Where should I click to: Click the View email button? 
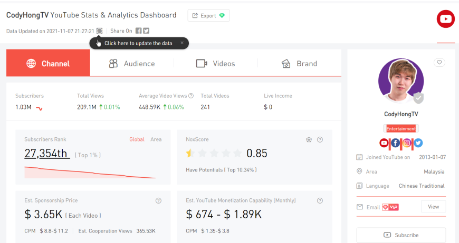(x=433, y=207)
